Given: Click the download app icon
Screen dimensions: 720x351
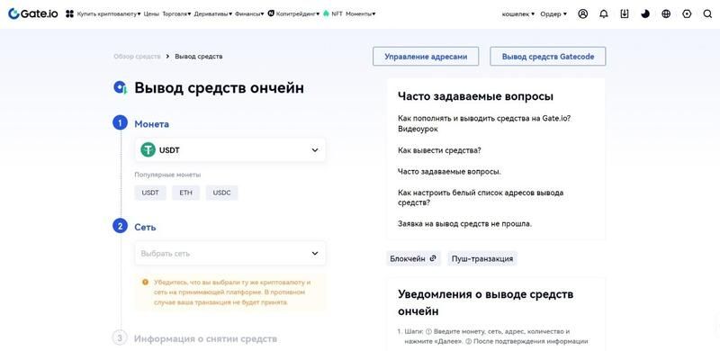Looking at the screenshot, I should (624, 13).
